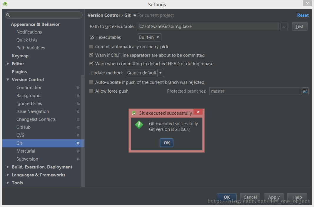314x207 pixels.
Task: Click the Reset link
Action: (x=303, y=15)
